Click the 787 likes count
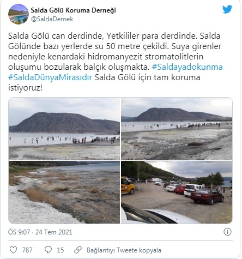The width and height of the screenshot is (242, 259). 27,250
